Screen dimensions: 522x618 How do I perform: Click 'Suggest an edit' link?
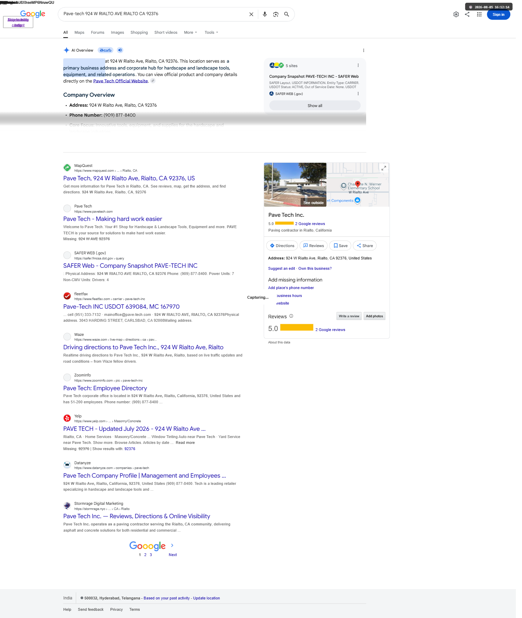(281, 268)
